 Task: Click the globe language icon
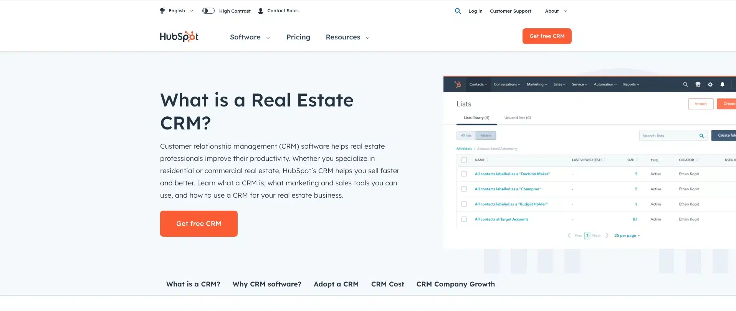(162, 11)
